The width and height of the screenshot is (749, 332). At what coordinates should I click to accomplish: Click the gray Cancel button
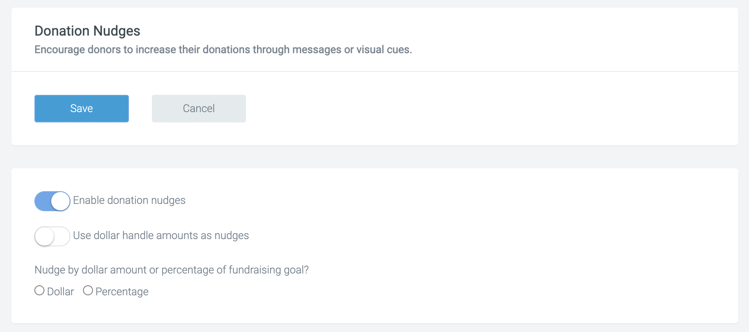click(x=199, y=109)
